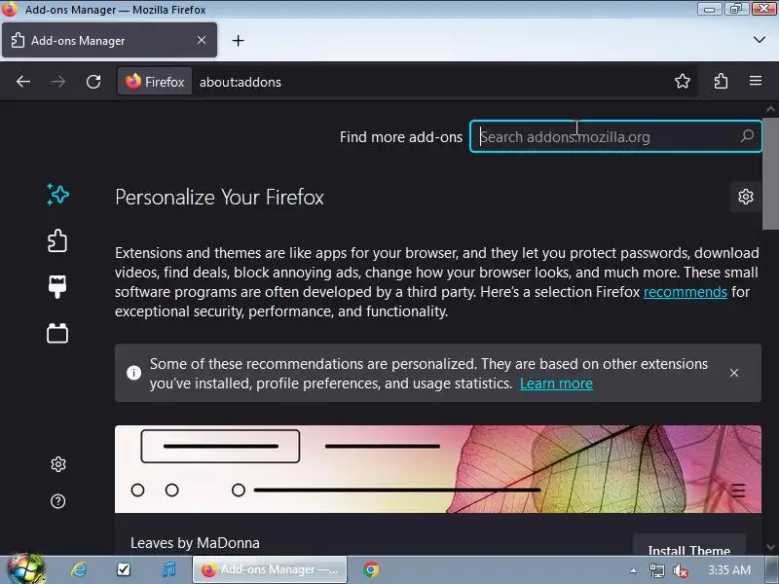Open the Firefox hamburger application menu
Screen dimensions: 779x584
tap(756, 81)
